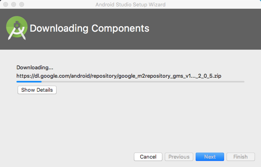Screen dimensions: 261x167
Task: Cancel the component download
Action: coord(148,157)
